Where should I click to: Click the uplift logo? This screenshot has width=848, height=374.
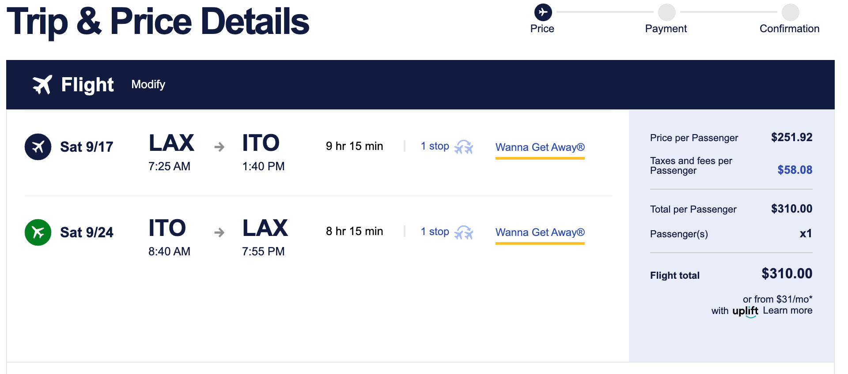click(745, 311)
